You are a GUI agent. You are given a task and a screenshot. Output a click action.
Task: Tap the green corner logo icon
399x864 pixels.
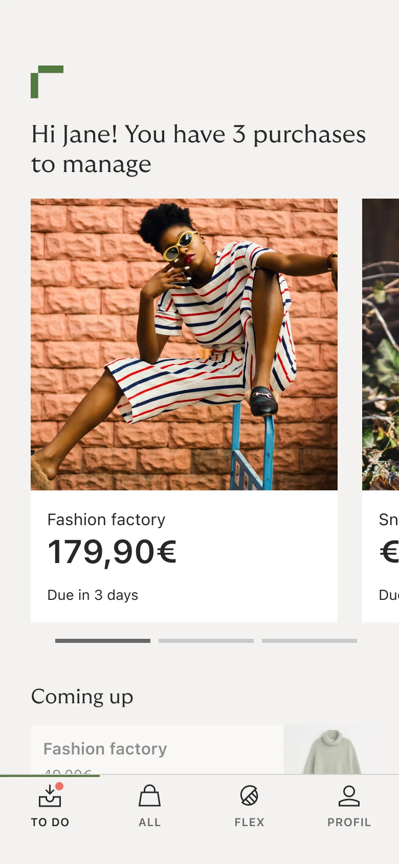pos(47,81)
